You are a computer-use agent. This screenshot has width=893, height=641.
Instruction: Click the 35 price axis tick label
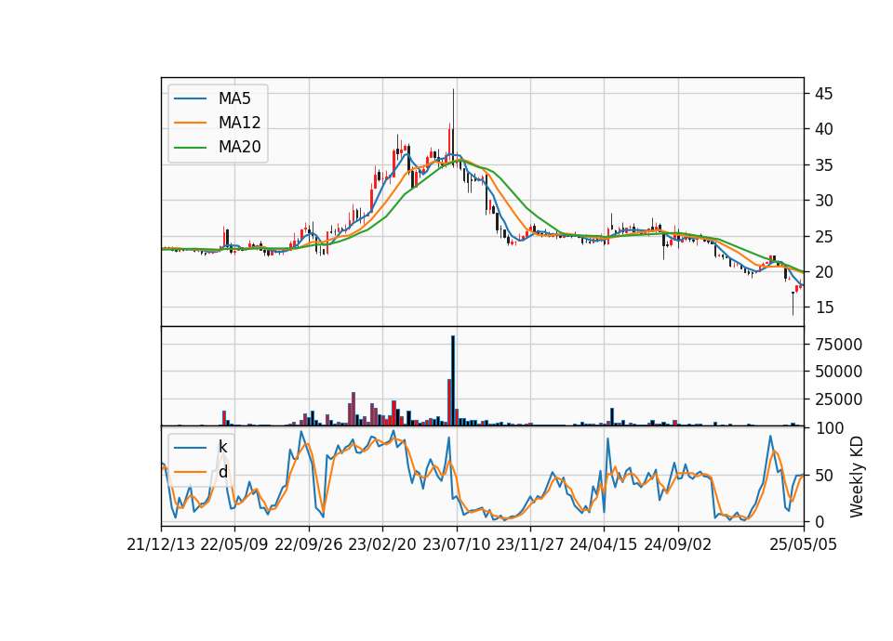click(x=823, y=165)
